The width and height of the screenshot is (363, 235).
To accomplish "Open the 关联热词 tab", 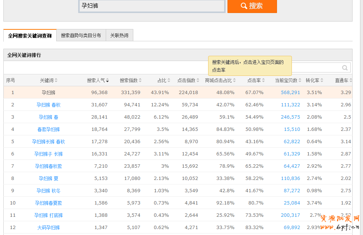I will [x=119, y=36].
